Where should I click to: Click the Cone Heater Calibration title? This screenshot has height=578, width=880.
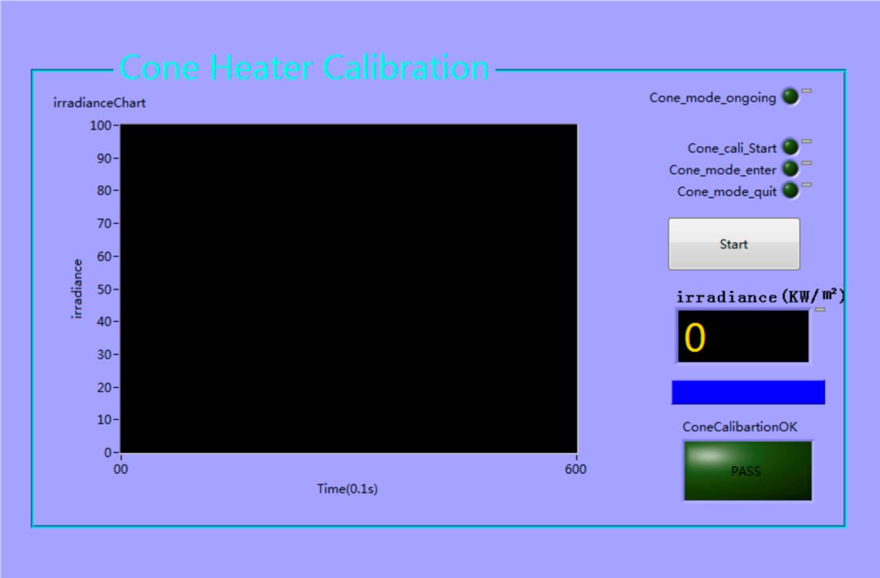303,68
